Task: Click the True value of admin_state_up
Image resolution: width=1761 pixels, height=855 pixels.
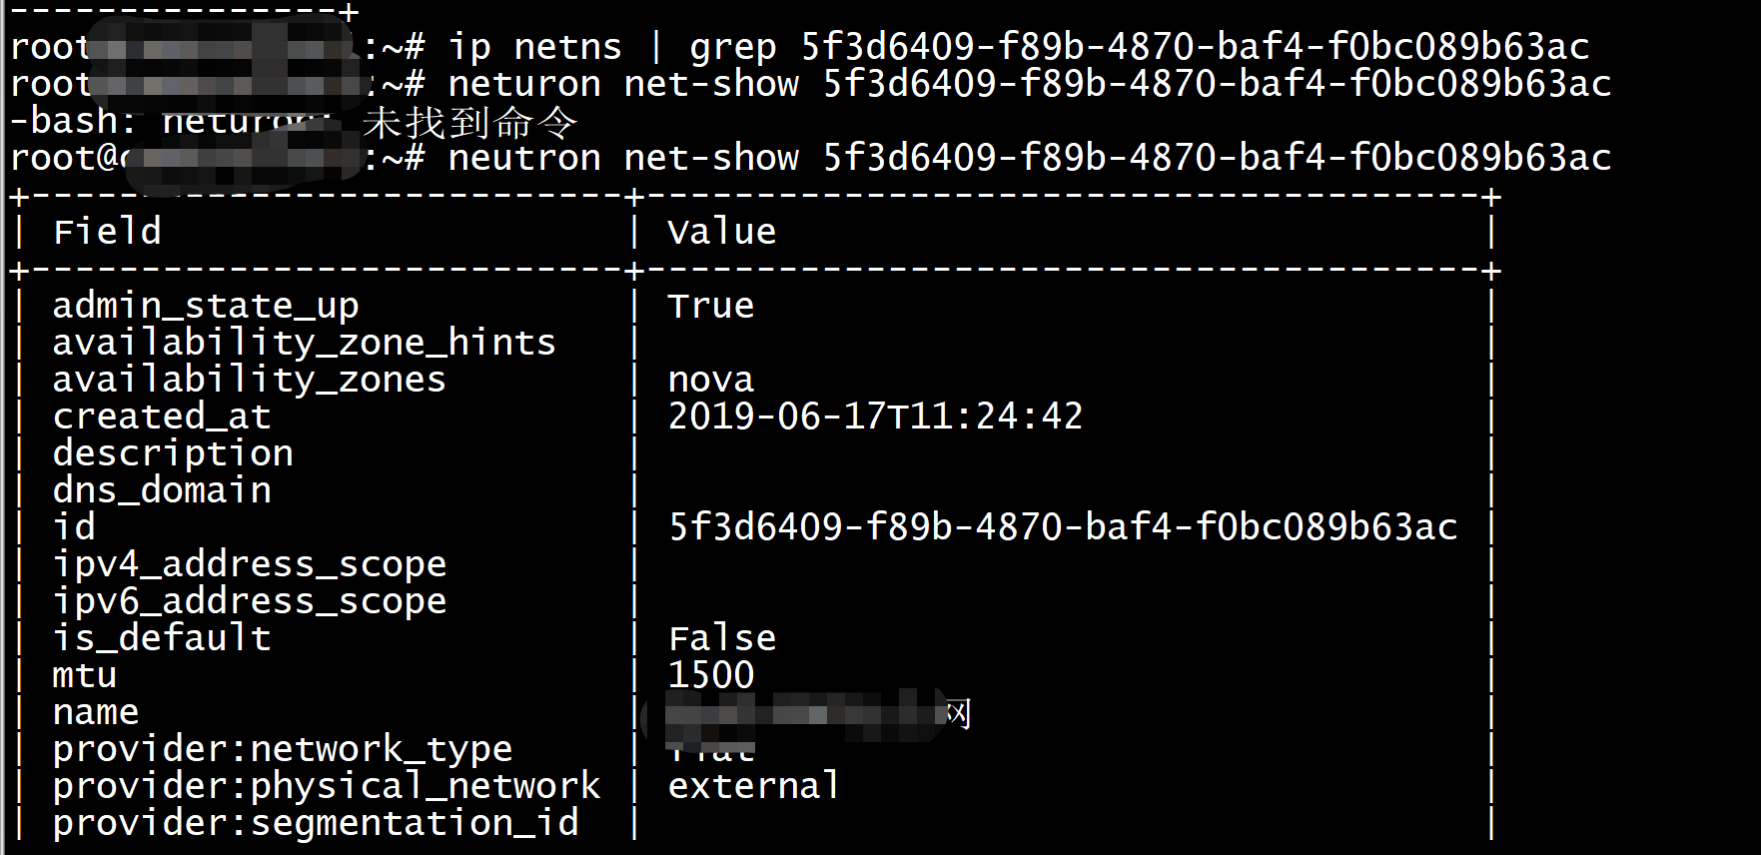Action: tap(710, 306)
